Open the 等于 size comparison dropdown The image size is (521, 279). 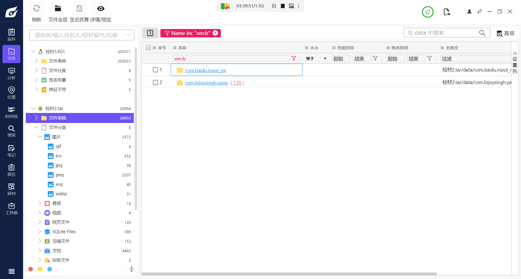[316, 59]
